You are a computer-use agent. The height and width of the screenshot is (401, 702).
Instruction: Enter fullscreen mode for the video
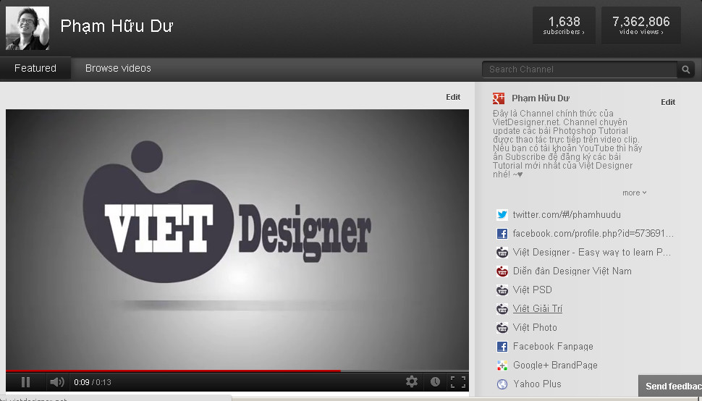[458, 381]
